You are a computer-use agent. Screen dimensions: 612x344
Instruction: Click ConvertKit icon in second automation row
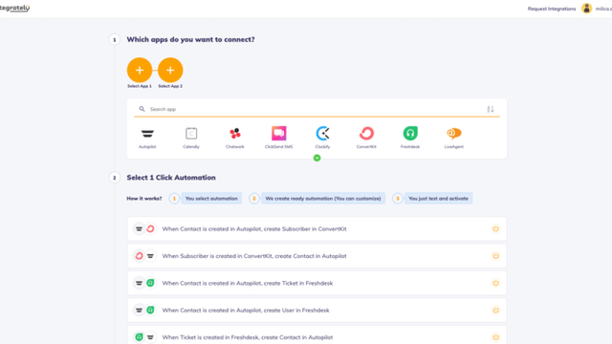coord(139,256)
